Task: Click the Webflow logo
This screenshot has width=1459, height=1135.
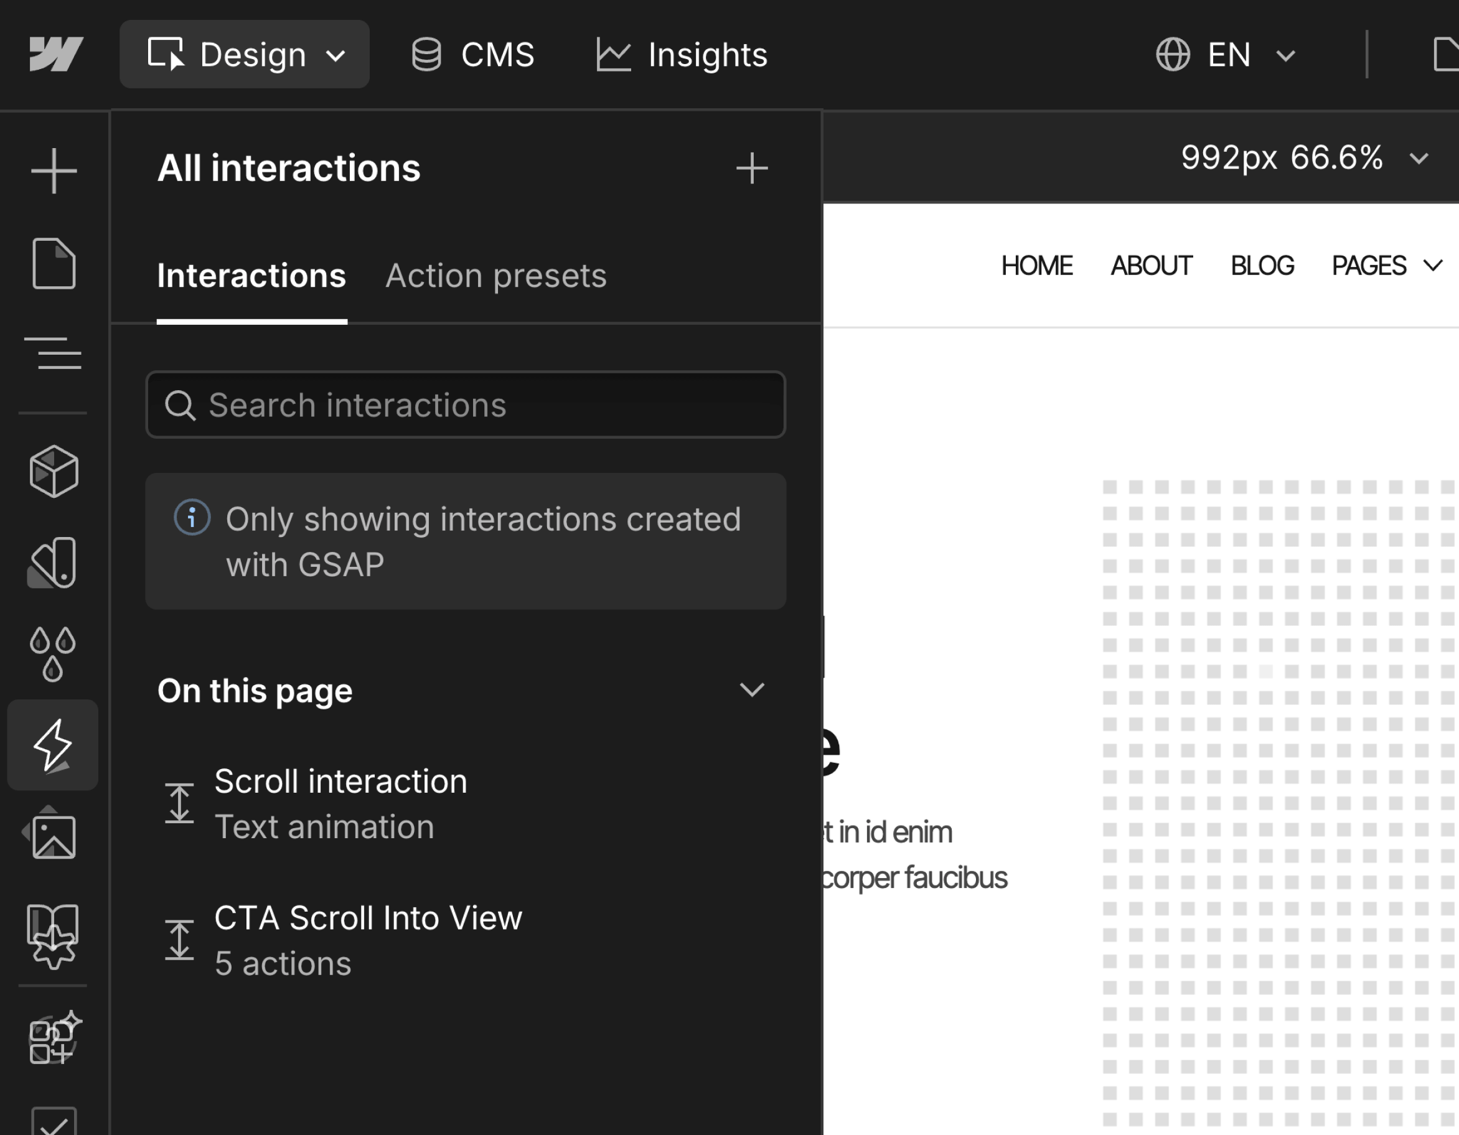Action: click(x=55, y=54)
